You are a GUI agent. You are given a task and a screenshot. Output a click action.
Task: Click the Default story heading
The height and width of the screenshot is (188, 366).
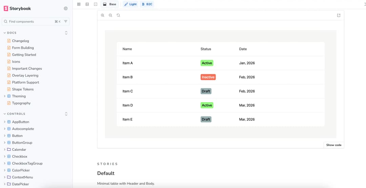click(106, 173)
